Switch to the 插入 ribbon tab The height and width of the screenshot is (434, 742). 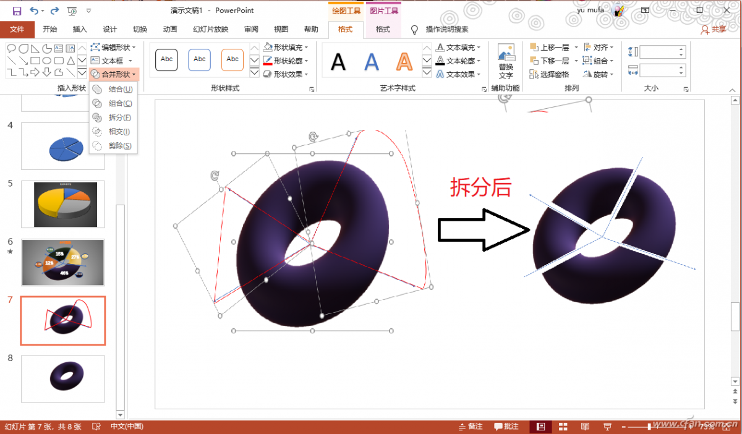tap(80, 29)
